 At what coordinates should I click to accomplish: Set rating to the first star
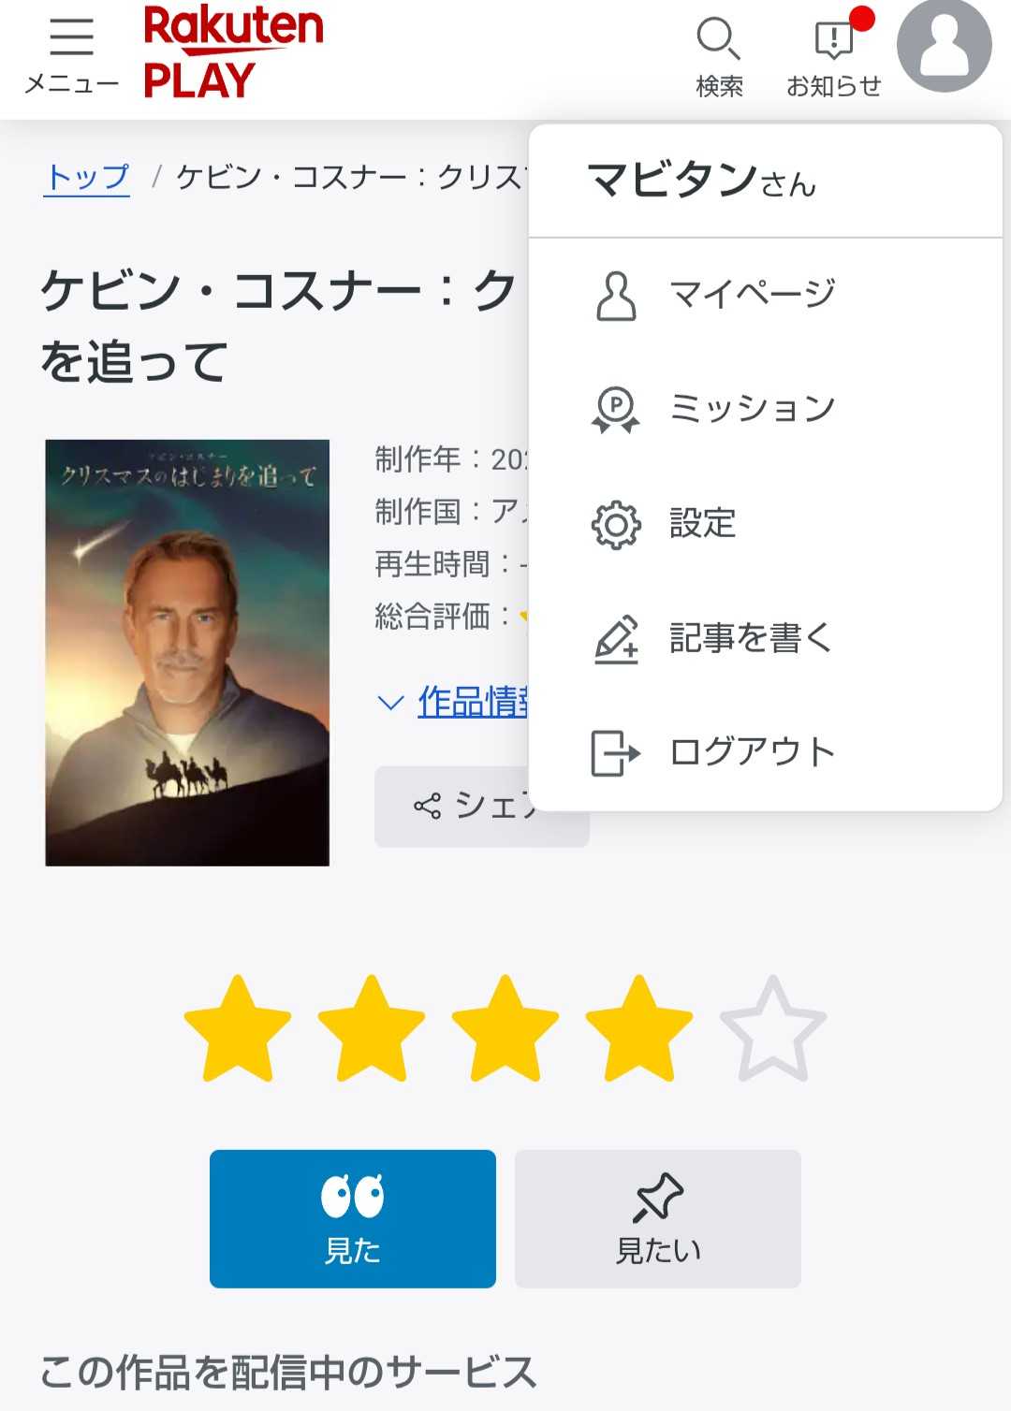tap(238, 1030)
